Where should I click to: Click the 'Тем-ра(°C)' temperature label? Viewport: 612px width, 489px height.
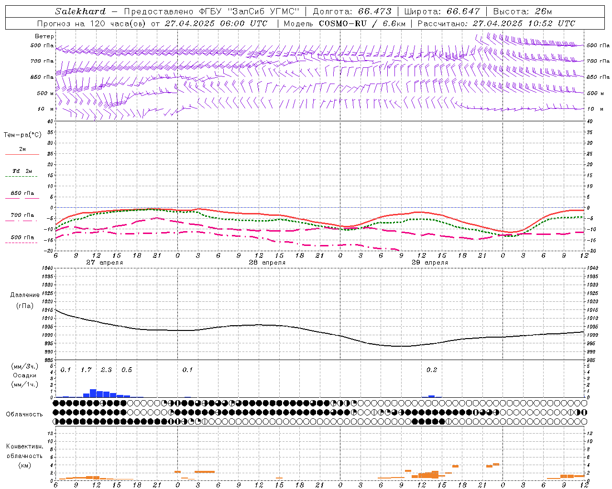click(x=22, y=135)
